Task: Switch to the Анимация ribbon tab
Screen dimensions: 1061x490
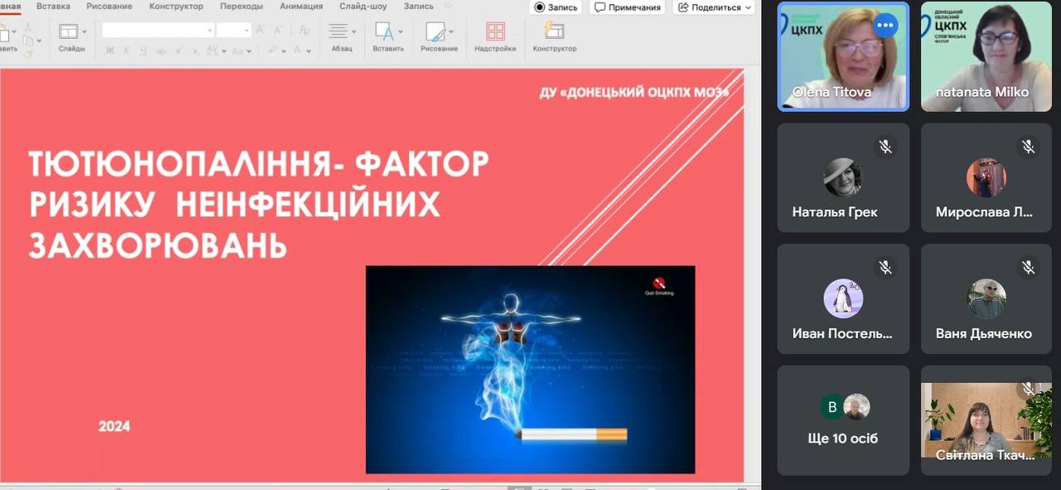Action: (301, 7)
